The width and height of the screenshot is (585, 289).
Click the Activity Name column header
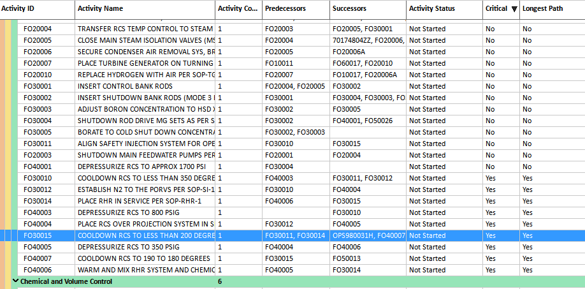[145, 8]
